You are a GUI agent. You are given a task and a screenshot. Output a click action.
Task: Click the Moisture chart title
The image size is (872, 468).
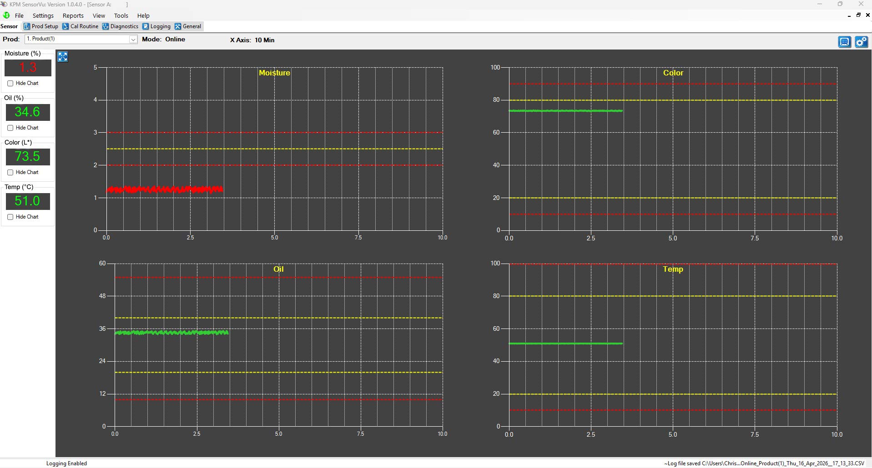pyautogui.click(x=274, y=73)
